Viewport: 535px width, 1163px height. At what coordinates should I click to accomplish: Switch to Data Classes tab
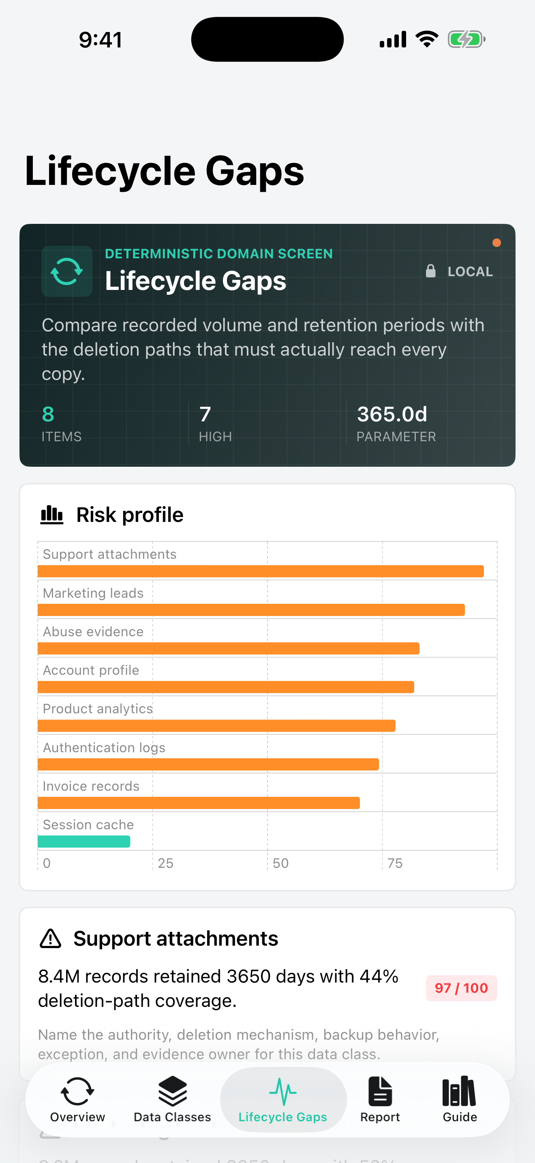[x=172, y=1099]
